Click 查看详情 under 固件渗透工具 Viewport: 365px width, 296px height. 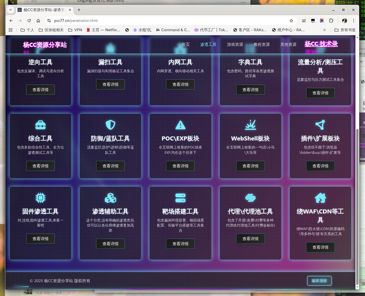pyautogui.click(x=40, y=239)
